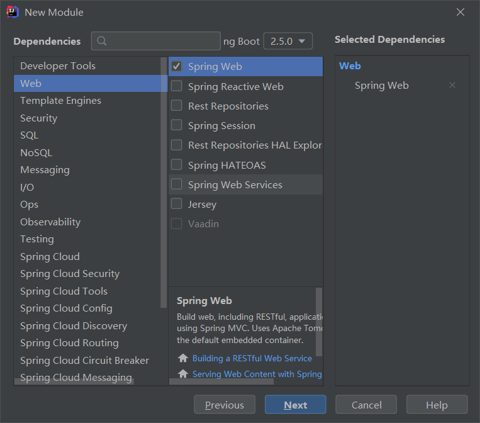Click the Web group header in Selected Dependencies
Viewport: 480px width, 423px height.
(350, 66)
